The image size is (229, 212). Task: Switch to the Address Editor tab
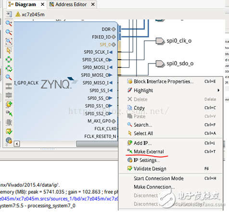point(71,4)
